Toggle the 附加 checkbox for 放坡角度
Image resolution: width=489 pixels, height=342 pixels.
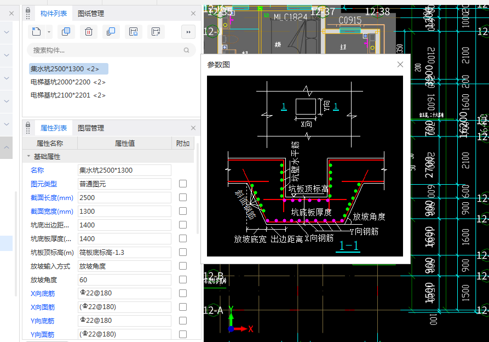(182, 280)
